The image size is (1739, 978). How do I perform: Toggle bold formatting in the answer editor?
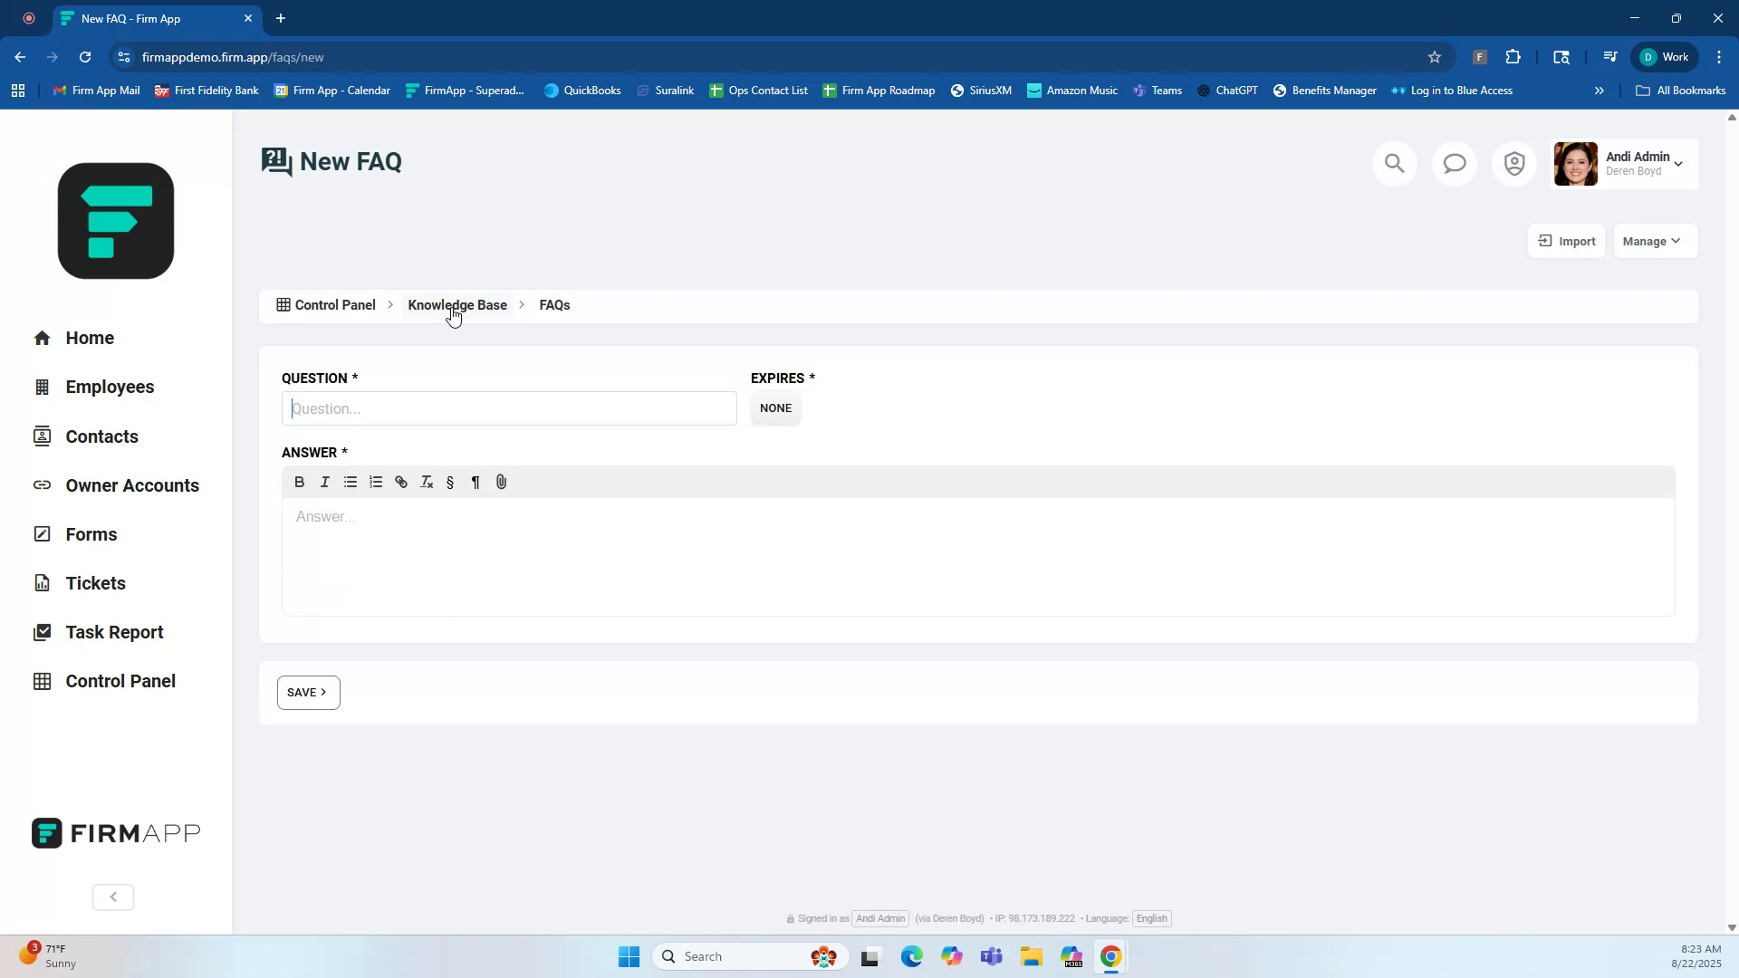(299, 482)
